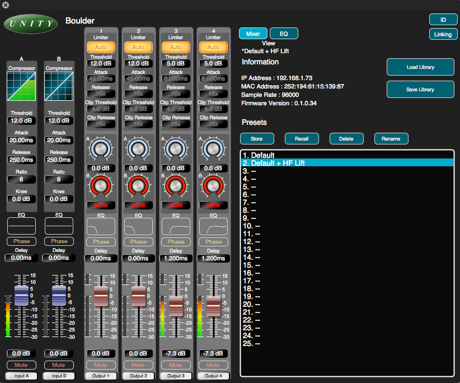Click the Unity logo

click(30, 24)
